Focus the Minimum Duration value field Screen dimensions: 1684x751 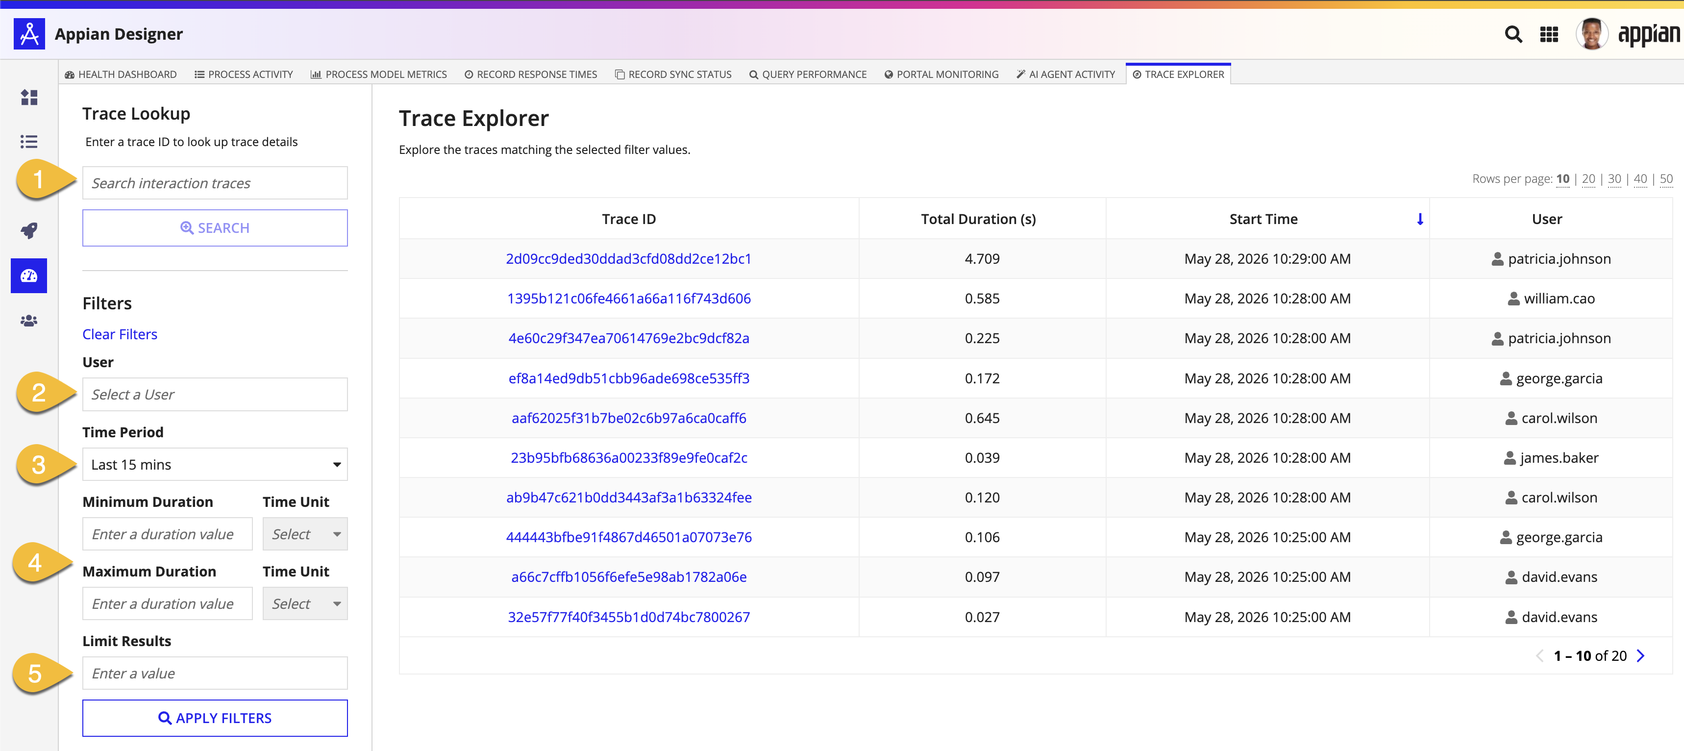167,535
